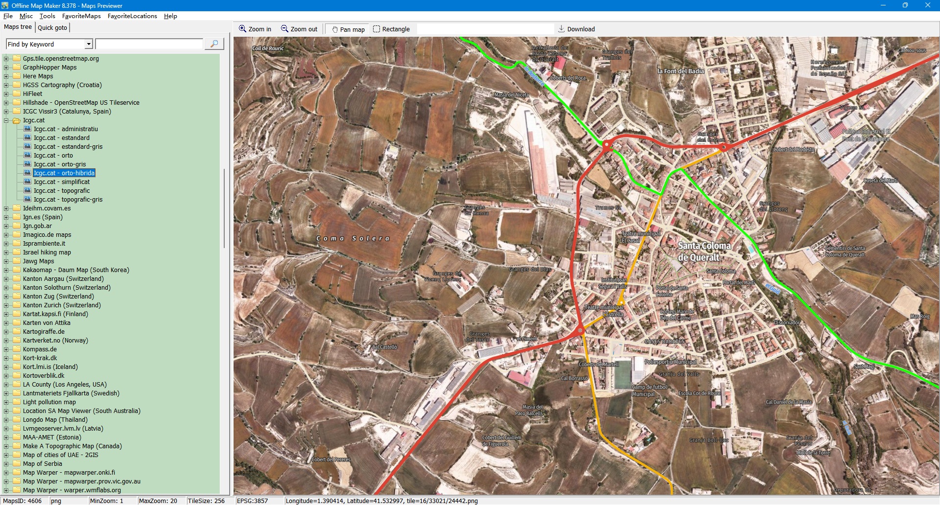The image size is (940, 505).
Task: Activate the Pan map hand tool
Action: pos(335,29)
